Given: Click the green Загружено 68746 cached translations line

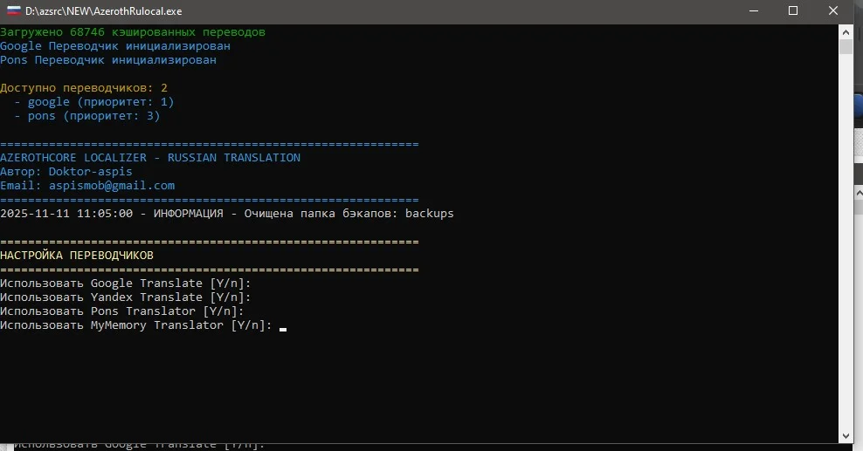Looking at the screenshot, I should coord(132,32).
